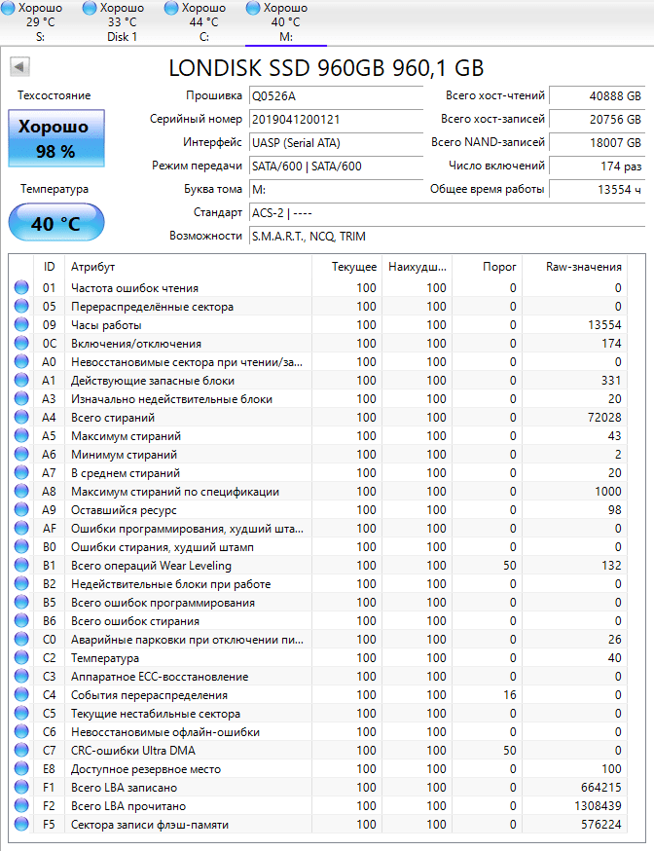Click status circle for В среднем стираний
This screenshot has width=654, height=851.
click(x=21, y=472)
